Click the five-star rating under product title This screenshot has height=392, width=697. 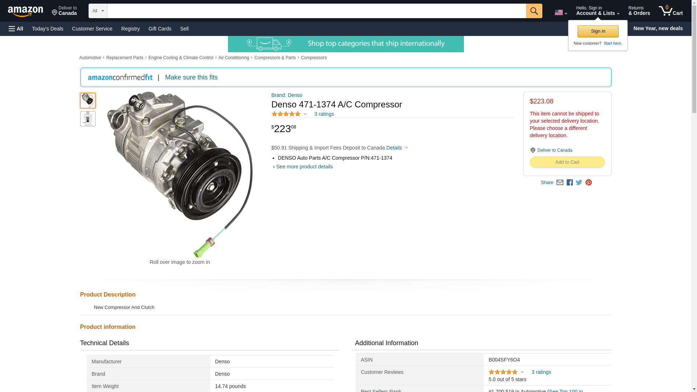[286, 114]
